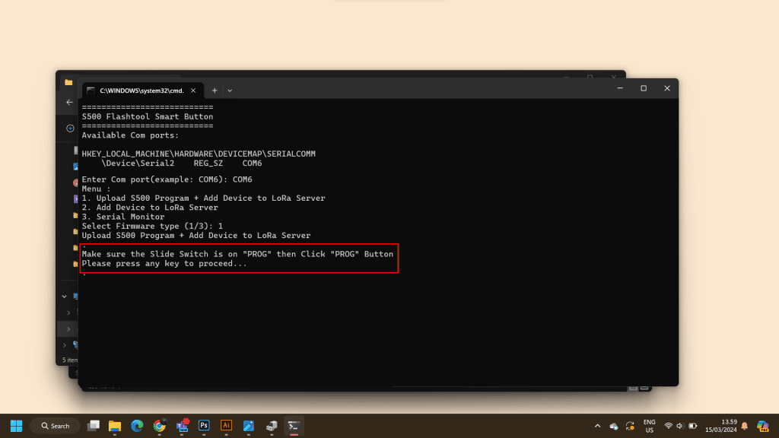Open a new terminal tab with plus button
Viewport: 779px width, 438px height.
tap(215, 90)
